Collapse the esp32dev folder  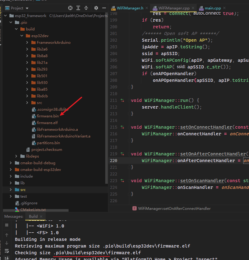(22, 36)
